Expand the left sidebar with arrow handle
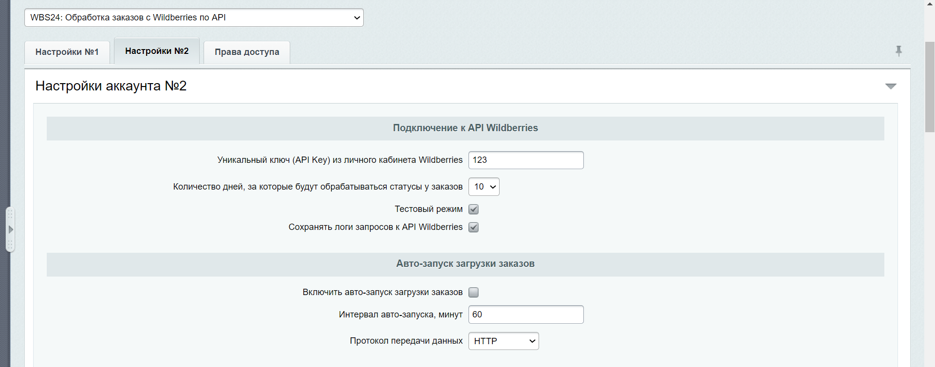 (10, 229)
